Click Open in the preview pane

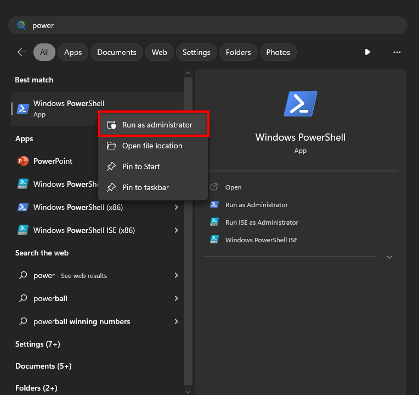[x=233, y=187]
